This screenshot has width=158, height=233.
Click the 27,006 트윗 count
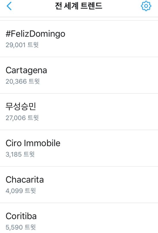coord(22,118)
